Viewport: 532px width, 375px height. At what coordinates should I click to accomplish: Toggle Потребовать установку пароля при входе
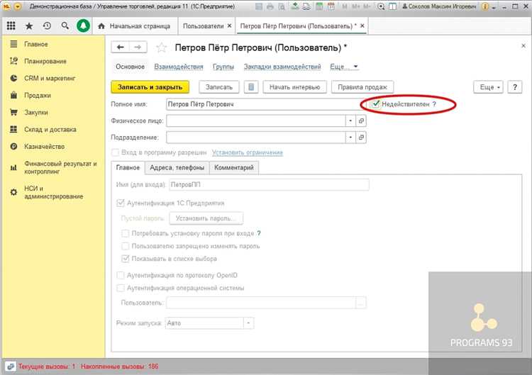[x=125, y=233]
